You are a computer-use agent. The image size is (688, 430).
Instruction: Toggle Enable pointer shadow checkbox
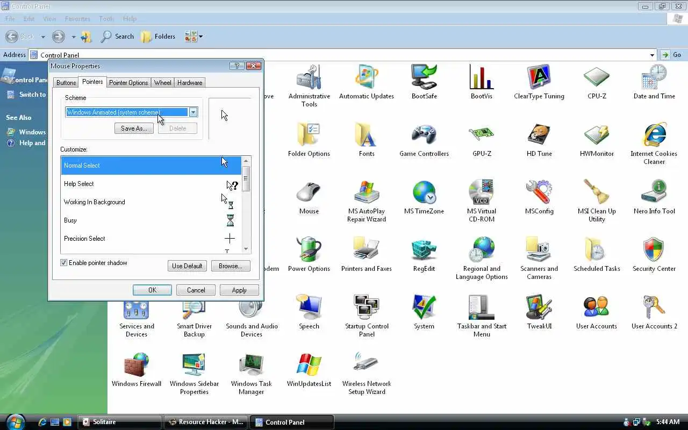pos(63,263)
